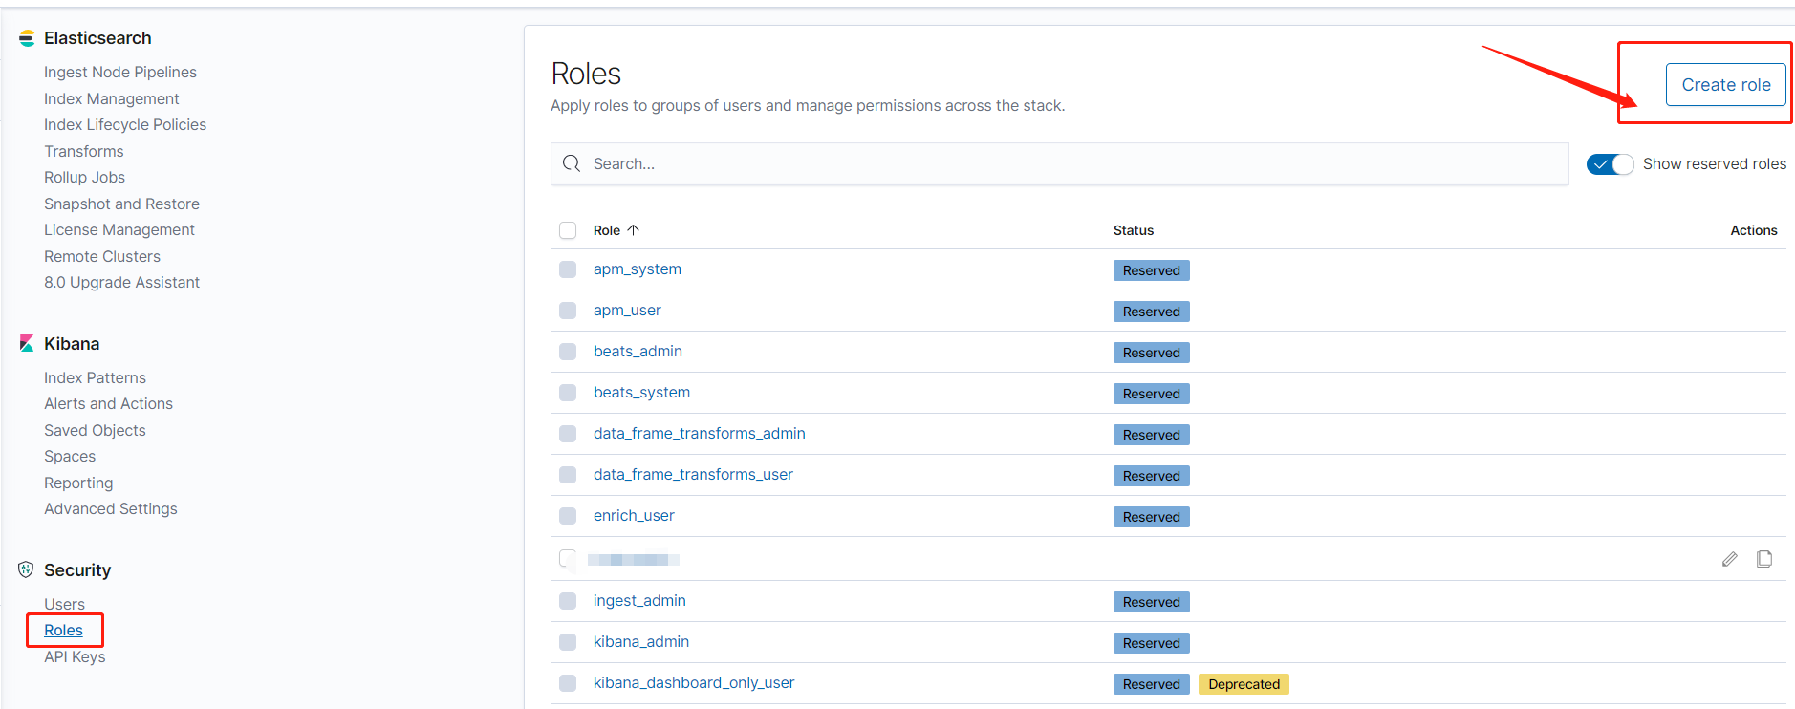The width and height of the screenshot is (1795, 709).
Task: Check the kibana_dashboard_only_user row checkbox
Action: (568, 683)
